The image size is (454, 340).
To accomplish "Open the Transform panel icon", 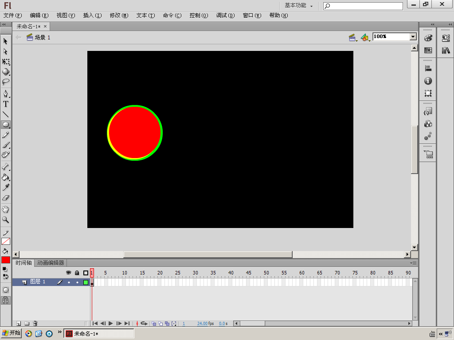I will 428,93.
